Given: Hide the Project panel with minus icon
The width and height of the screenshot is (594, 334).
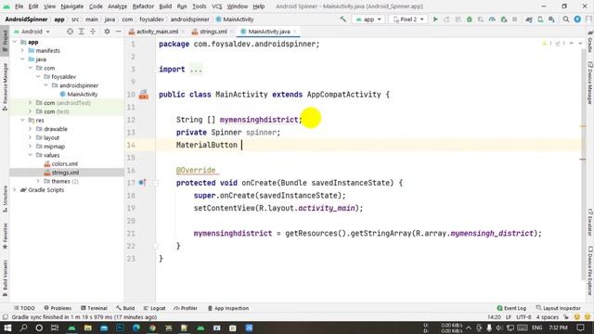Looking at the screenshot, I should click(118, 32).
